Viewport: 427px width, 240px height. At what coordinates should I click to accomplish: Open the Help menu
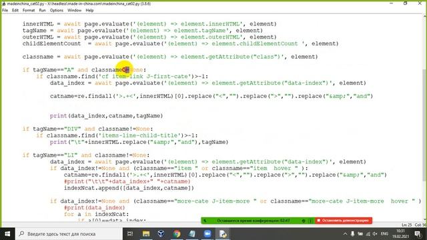(x=89, y=11)
